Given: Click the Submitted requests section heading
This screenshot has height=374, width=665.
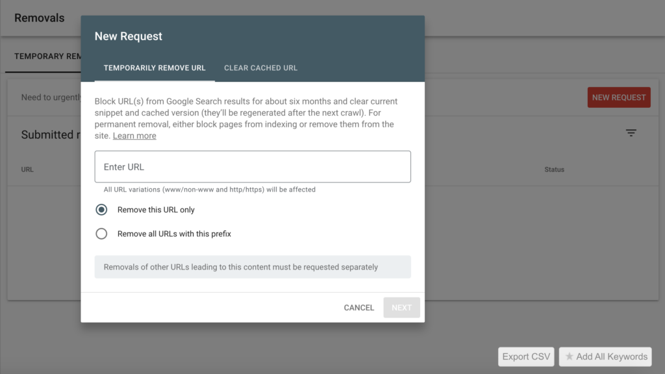Looking at the screenshot, I should tap(47, 135).
